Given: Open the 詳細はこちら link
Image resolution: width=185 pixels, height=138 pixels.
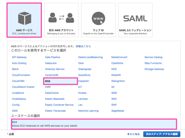Looking at the screenshot, I should (x=83, y=46).
